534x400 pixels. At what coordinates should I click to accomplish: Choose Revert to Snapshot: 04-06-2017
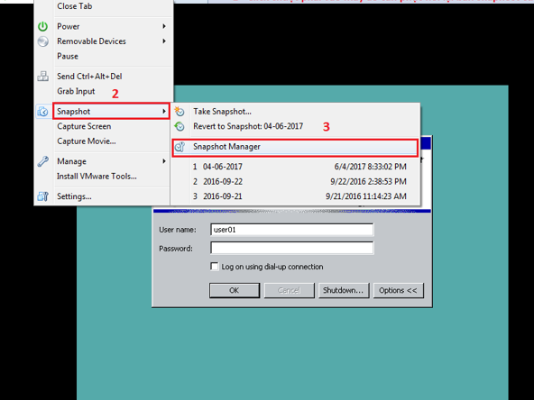click(248, 126)
